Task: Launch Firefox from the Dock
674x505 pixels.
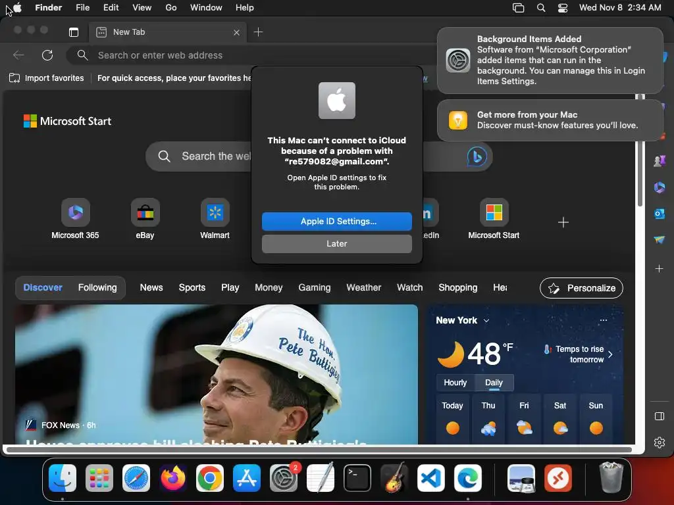Action: 173,478
